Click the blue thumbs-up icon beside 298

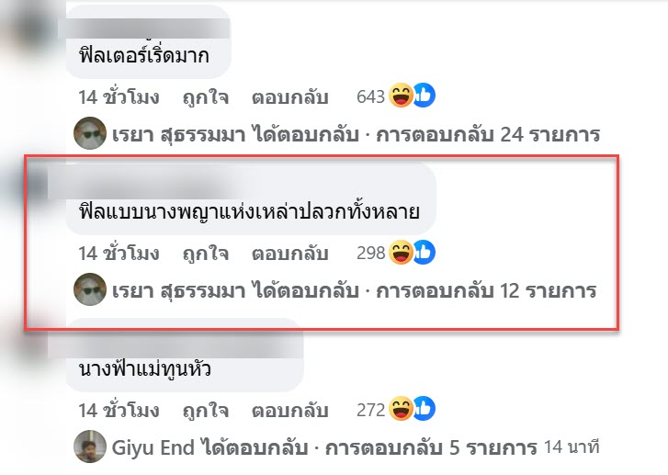pos(424,252)
